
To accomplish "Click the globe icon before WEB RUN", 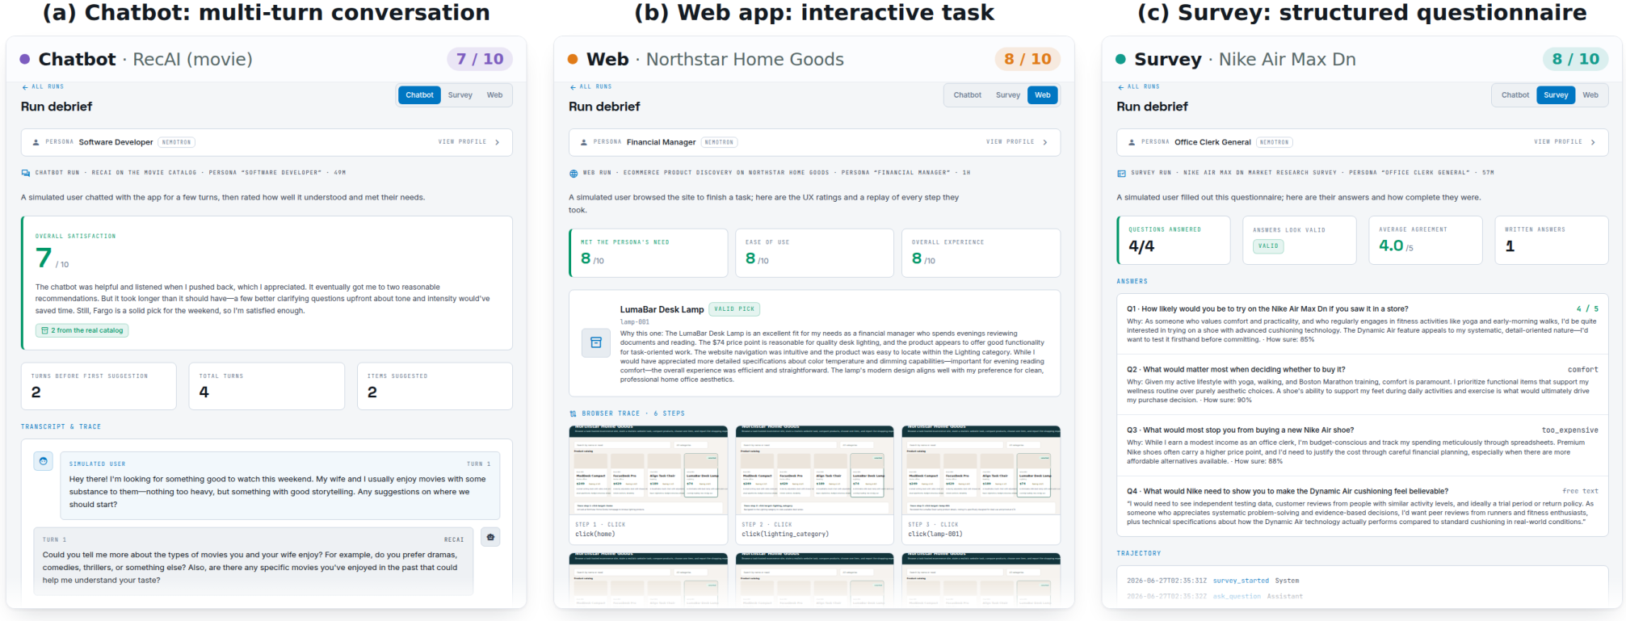I will tap(574, 173).
